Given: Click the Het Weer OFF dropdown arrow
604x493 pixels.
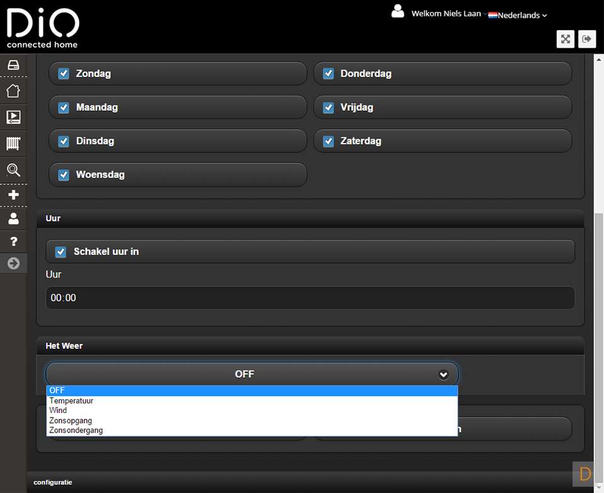Looking at the screenshot, I should (444, 375).
